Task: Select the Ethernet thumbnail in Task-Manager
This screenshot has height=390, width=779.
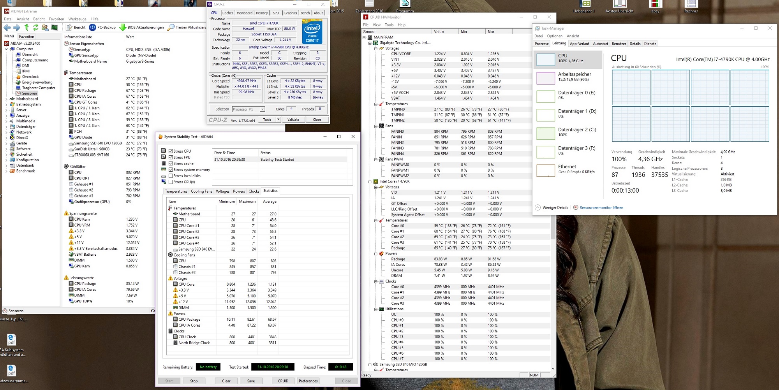Action: click(546, 170)
